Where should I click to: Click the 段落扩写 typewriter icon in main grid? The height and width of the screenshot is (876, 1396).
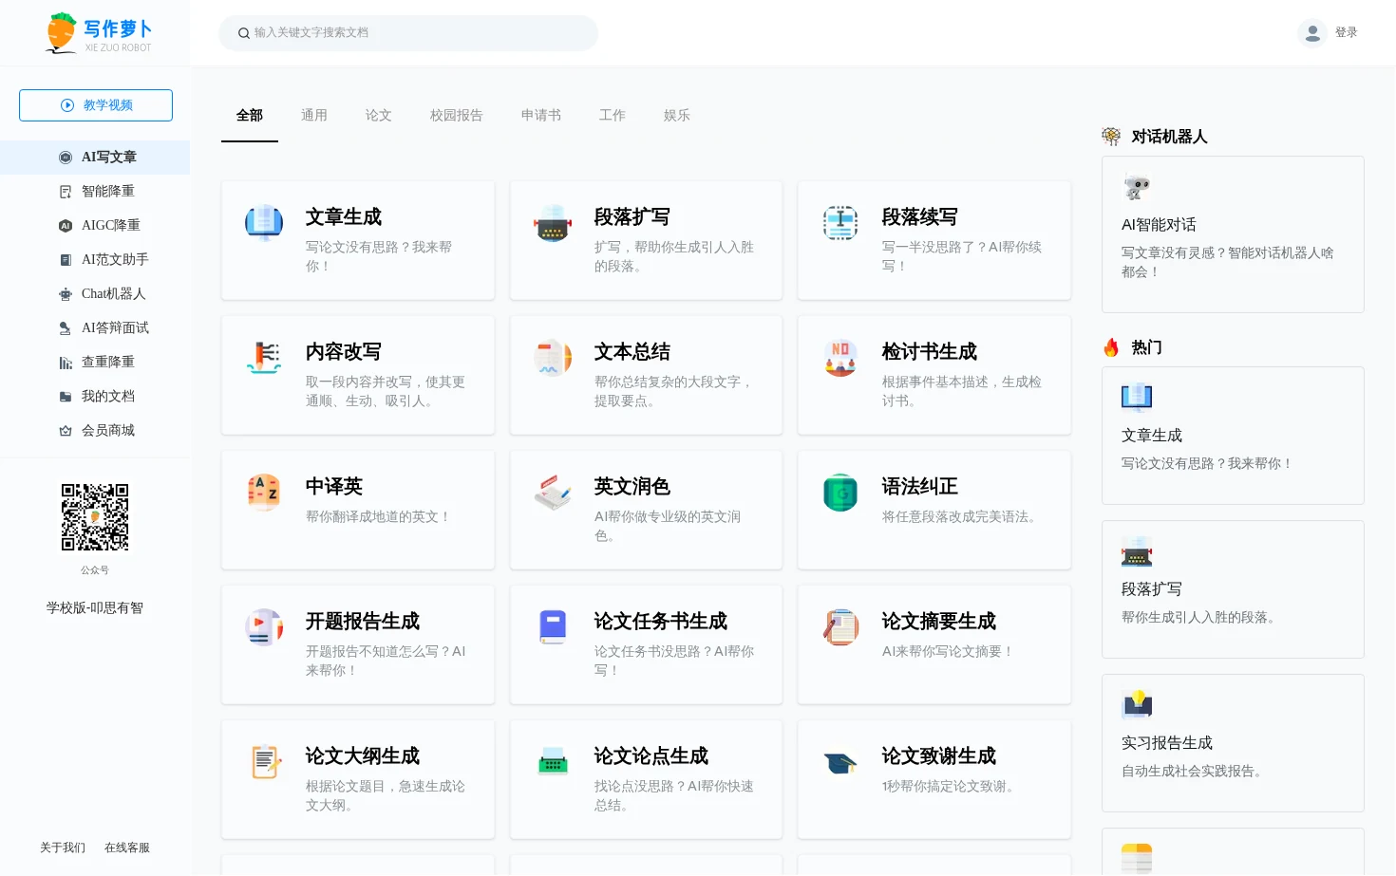point(553,223)
